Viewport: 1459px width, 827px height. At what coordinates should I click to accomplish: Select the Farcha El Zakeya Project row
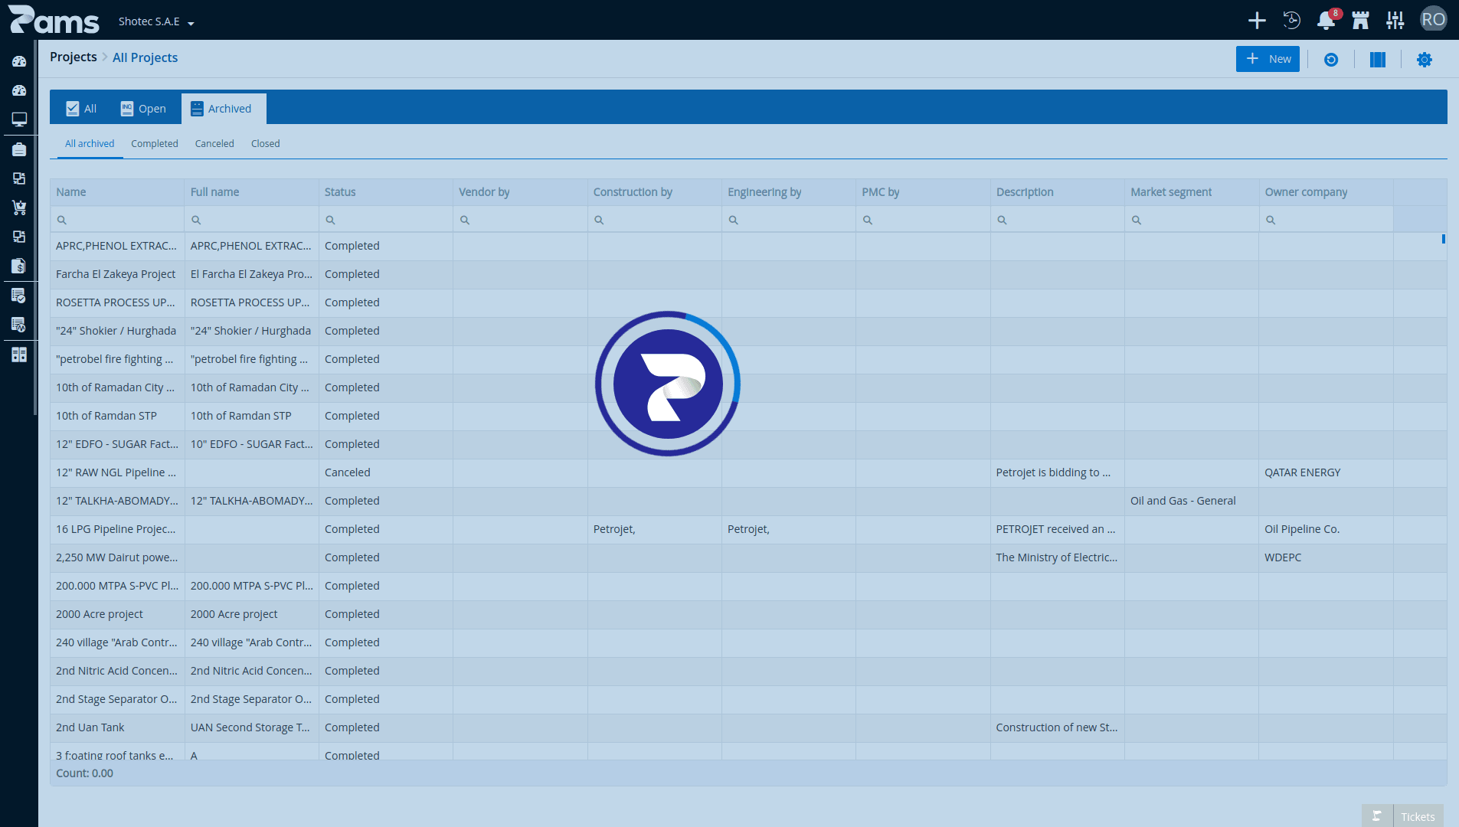tap(748, 274)
